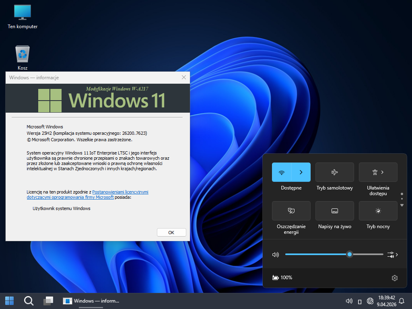This screenshot has height=309, width=412.
Task: Toggle Wi-Fi on or off
Action: [282, 172]
